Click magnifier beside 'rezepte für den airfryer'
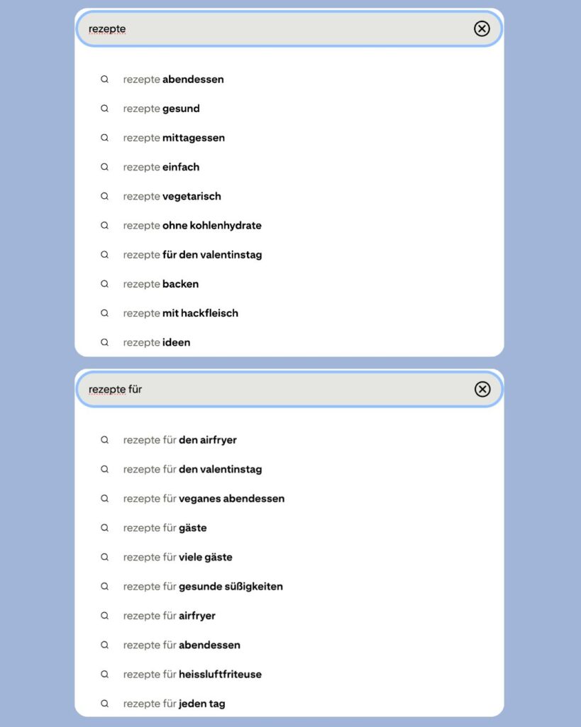 tap(104, 440)
